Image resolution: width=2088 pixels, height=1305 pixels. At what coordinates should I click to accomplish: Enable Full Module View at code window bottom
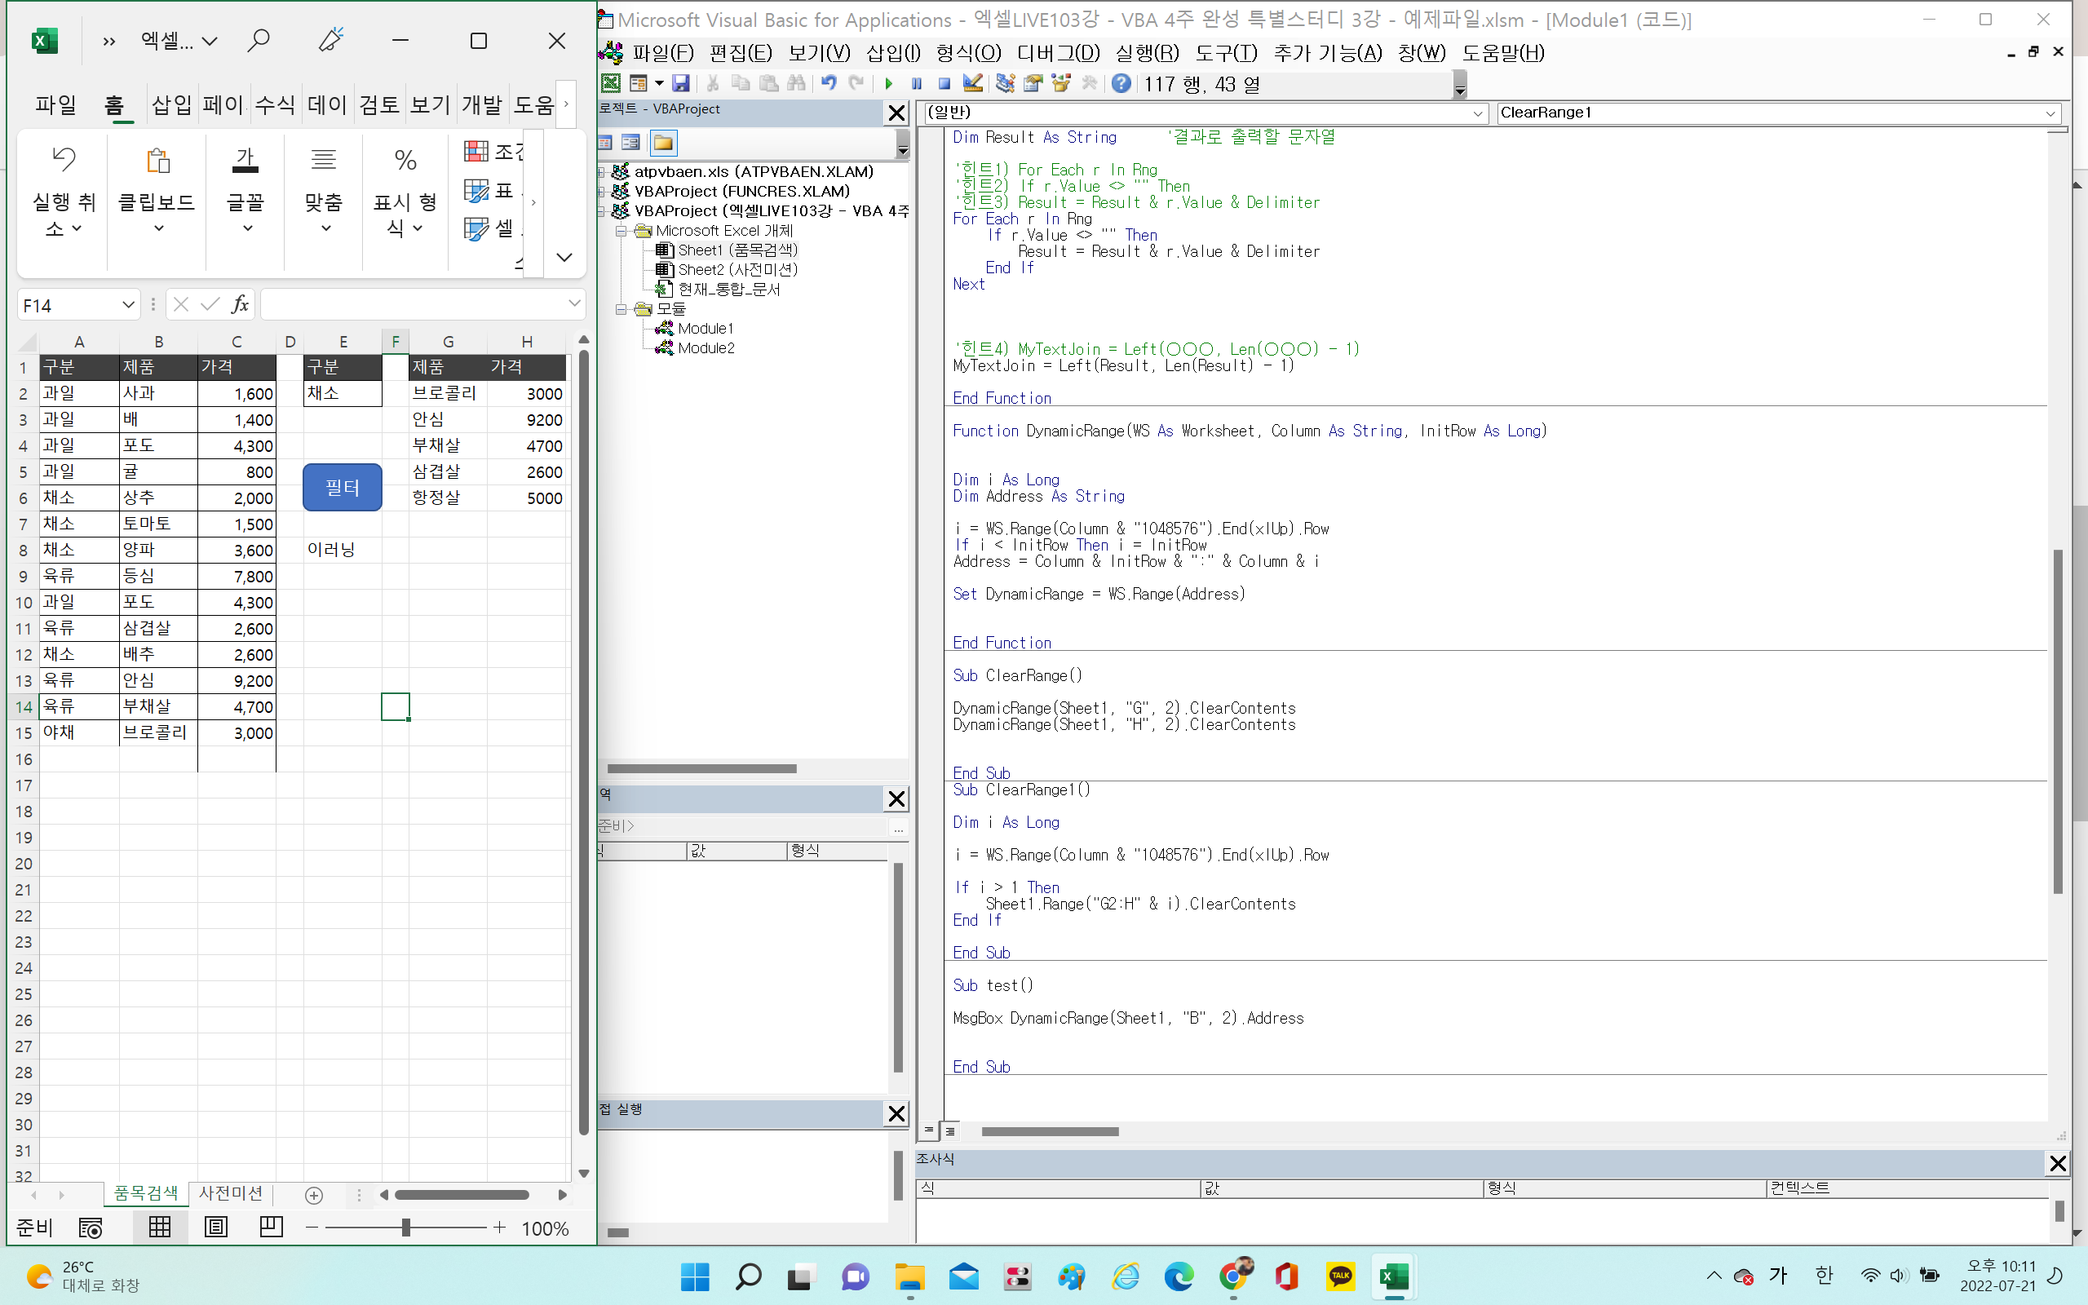950,1130
